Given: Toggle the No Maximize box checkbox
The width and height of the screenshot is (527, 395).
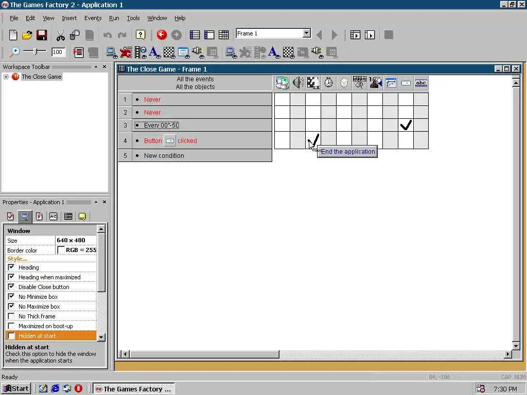Looking at the screenshot, I should click(x=11, y=306).
